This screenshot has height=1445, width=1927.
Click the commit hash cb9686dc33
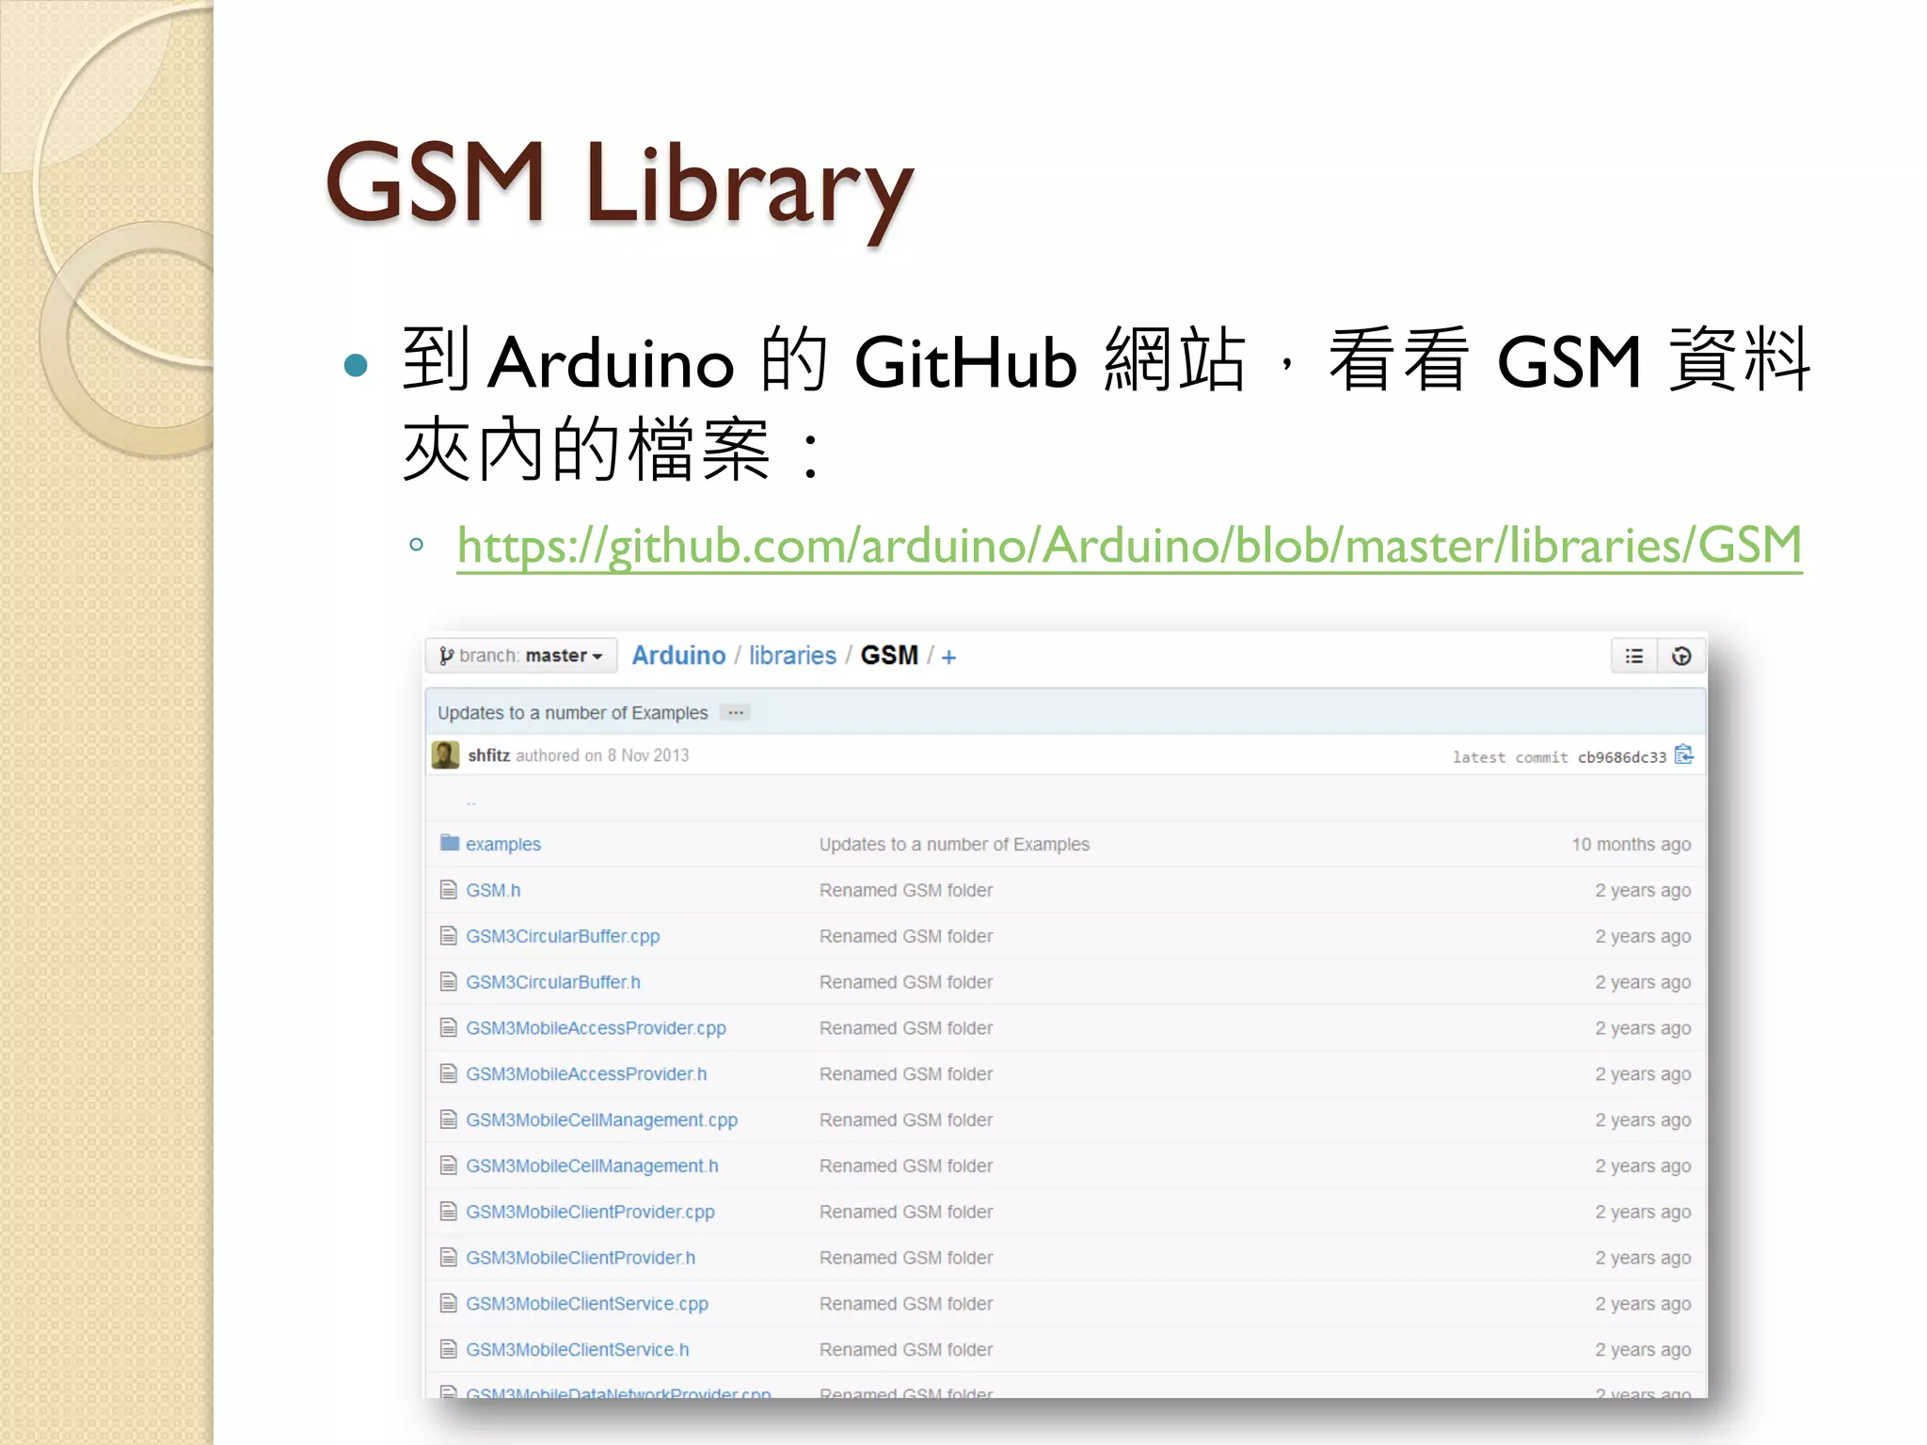tap(1622, 757)
